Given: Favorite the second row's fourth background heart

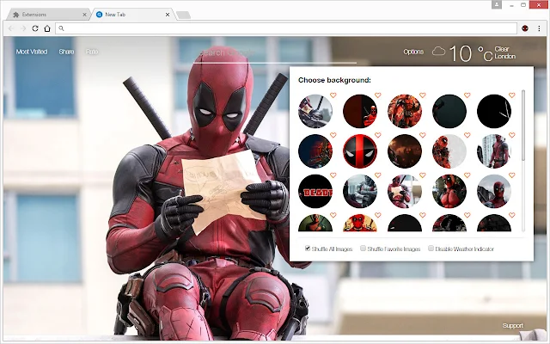Looking at the screenshot, I should [x=467, y=135].
